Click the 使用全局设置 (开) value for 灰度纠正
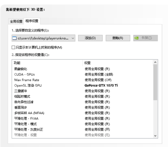The height and width of the screenshot is (147, 168). pyautogui.click(x=97, y=130)
